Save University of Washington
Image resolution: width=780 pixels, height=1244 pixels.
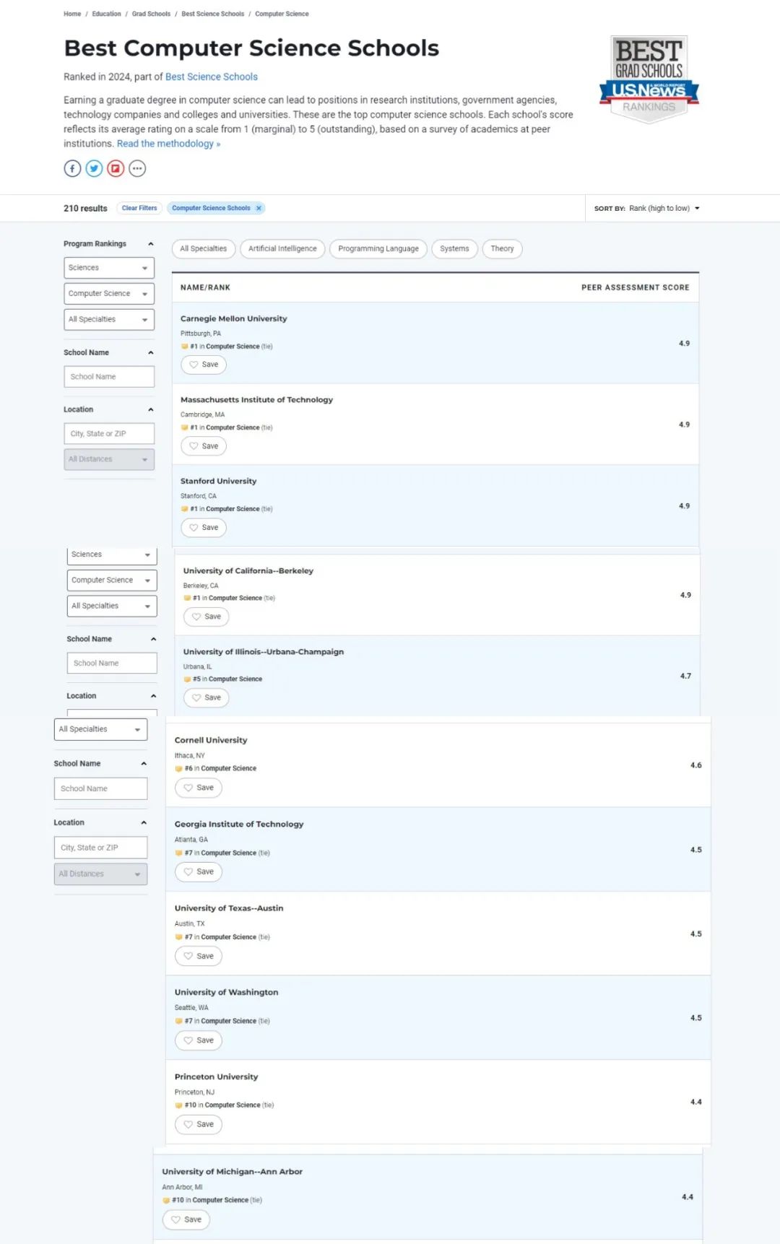[x=199, y=1040]
